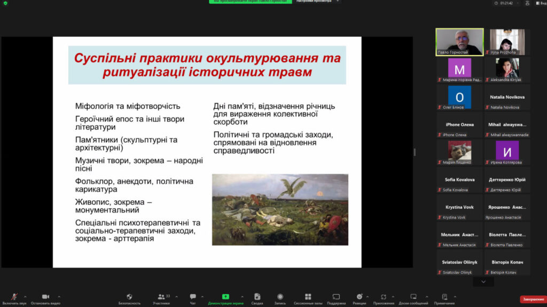Open the Сводка summary icon
Screen dimensions: 547x307
pyautogui.click(x=257, y=297)
